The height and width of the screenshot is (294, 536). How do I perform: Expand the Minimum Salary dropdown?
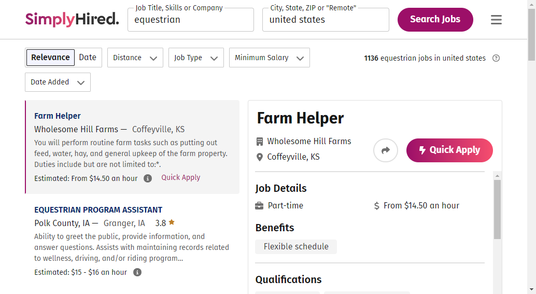pos(270,58)
